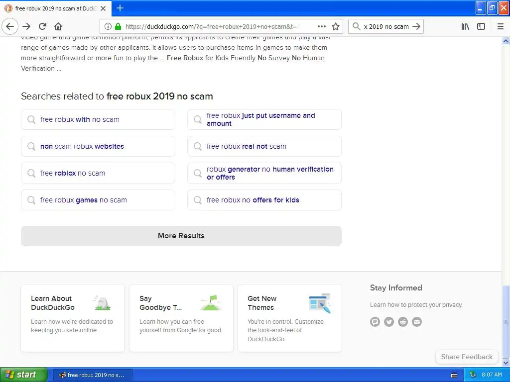Open the Library bookshelf icon

[x=465, y=26]
